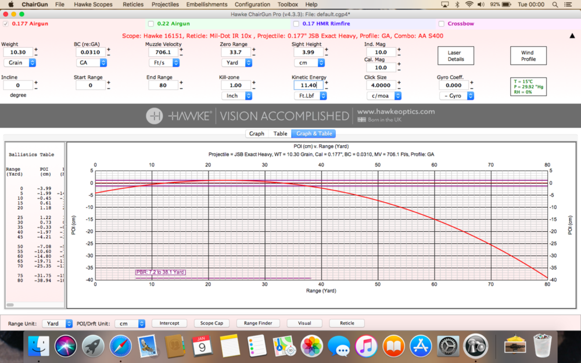Image resolution: width=581 pixels, height=363 pixels.
Task: Click the Wi-Fi status icon
Action: tap(469, 5)
